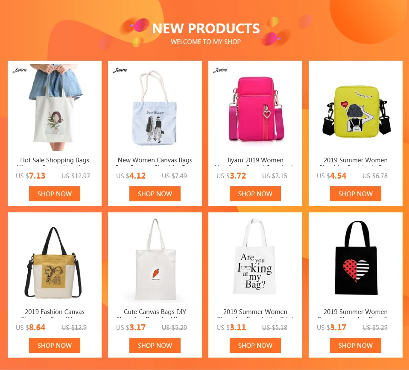Screen dimensions: 409x370
Task: Click Shop Now under the $4.12 canvas bag
Action: click(155, 194)
